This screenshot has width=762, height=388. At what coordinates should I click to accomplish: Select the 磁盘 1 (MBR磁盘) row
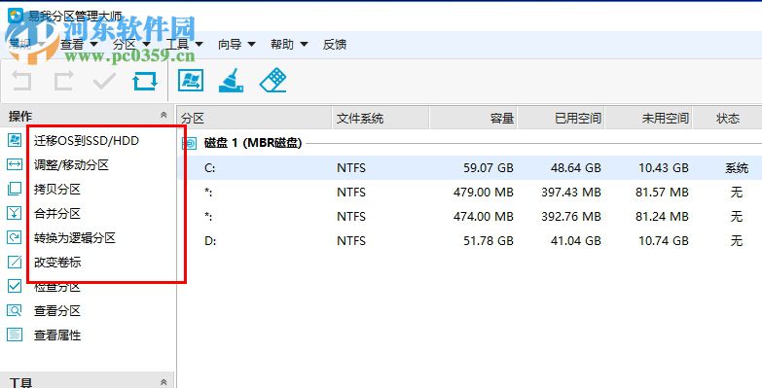[469, 143]
